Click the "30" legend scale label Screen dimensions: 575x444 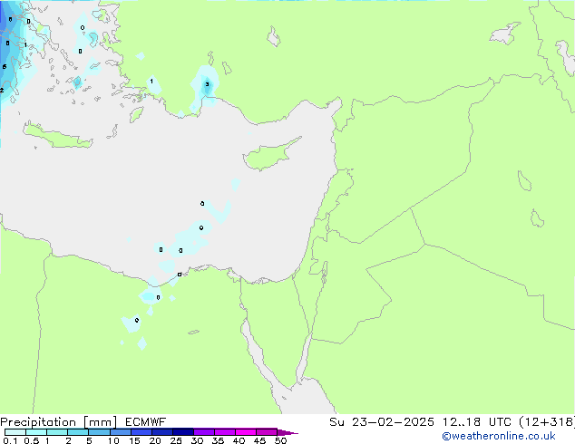tap(198, 440)
